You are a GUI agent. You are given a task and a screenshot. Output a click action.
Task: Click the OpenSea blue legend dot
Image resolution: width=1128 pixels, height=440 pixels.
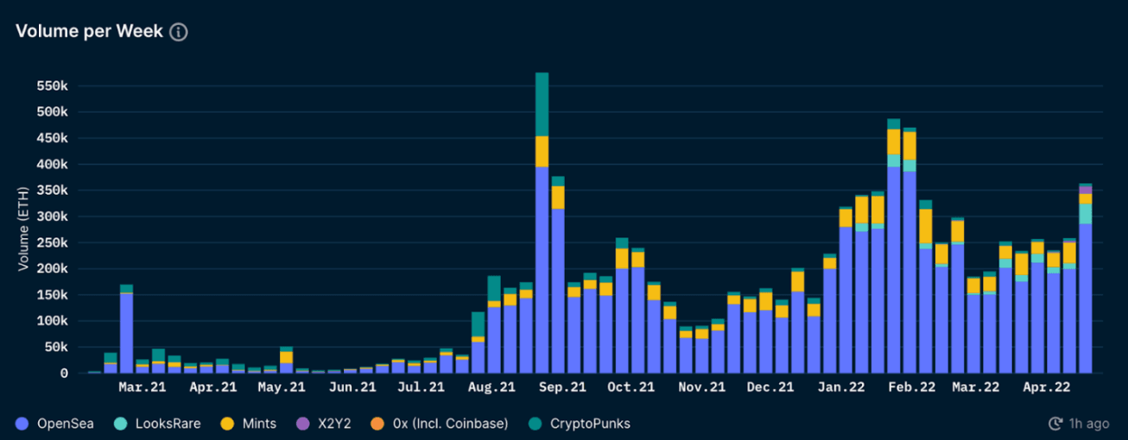22,424
